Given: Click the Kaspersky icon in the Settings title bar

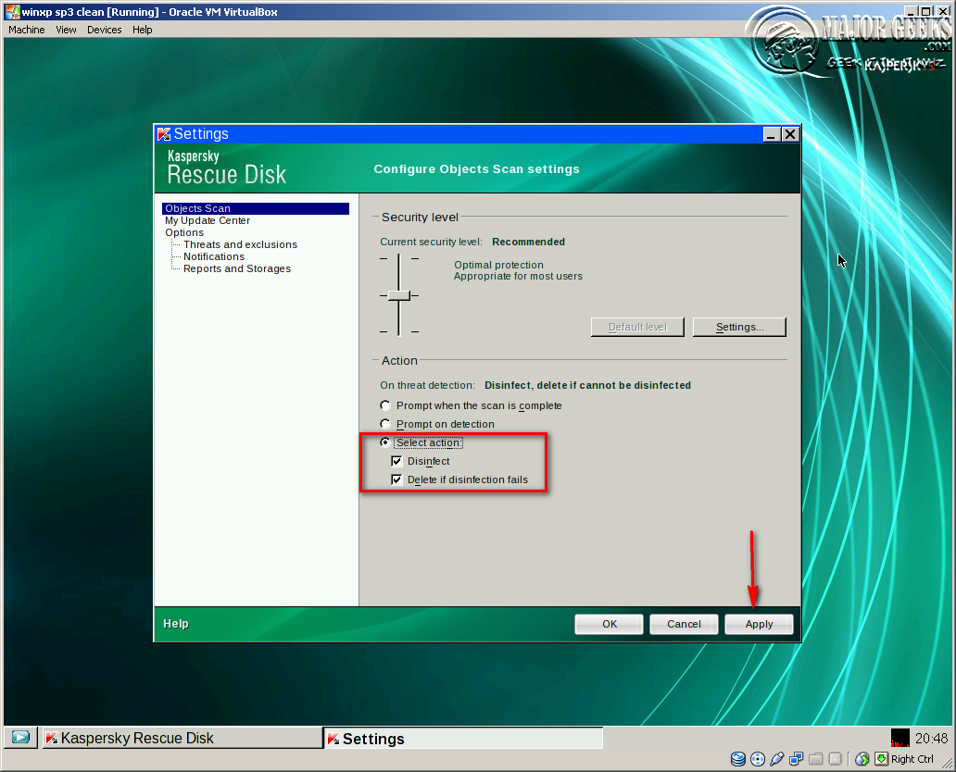Looking at the screenshot, I should coord(163,133).
